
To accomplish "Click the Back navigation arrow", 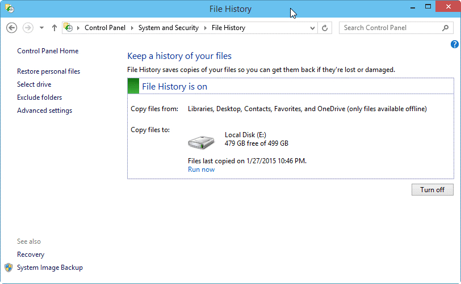I will 12,28.
